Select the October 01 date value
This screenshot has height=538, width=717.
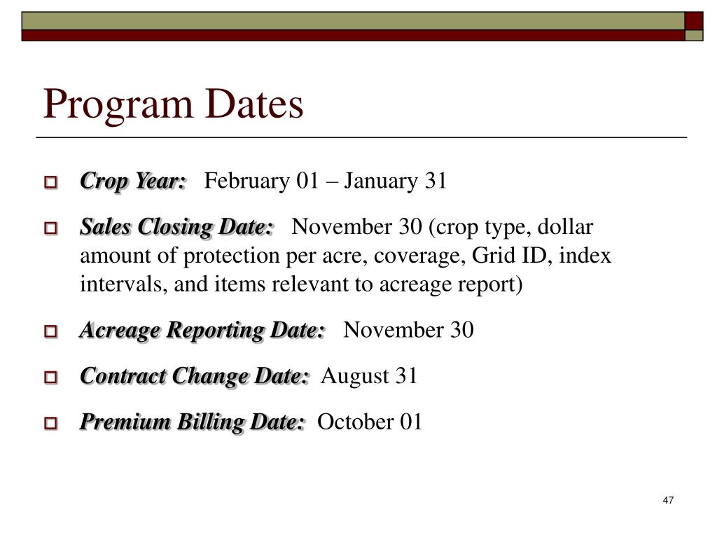click(x=370, y=422)
